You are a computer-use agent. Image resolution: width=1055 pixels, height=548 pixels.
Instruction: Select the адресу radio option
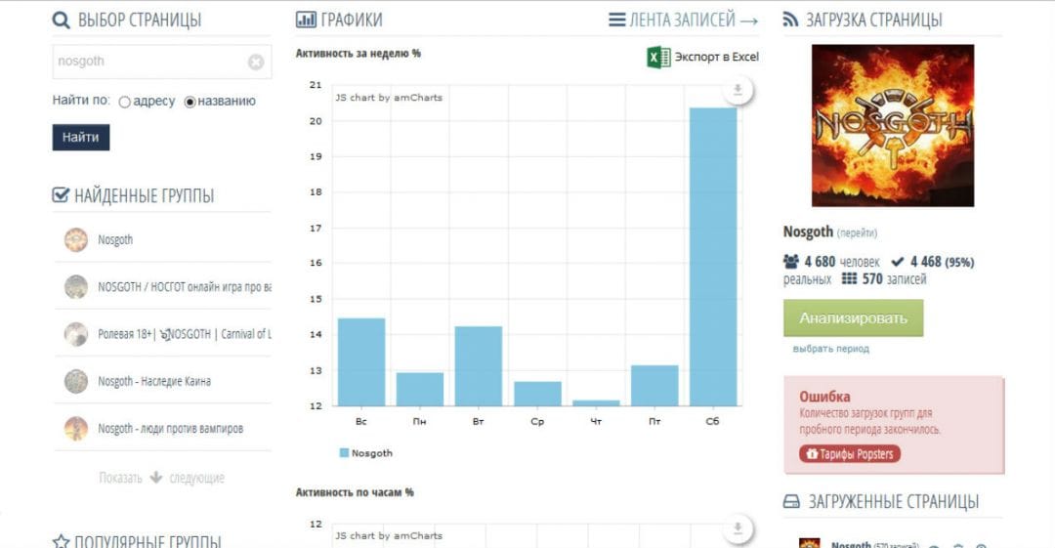pyautogui.click(x=124, y=102)
